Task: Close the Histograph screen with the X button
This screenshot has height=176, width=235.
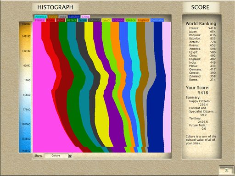Action: (227, 170)
